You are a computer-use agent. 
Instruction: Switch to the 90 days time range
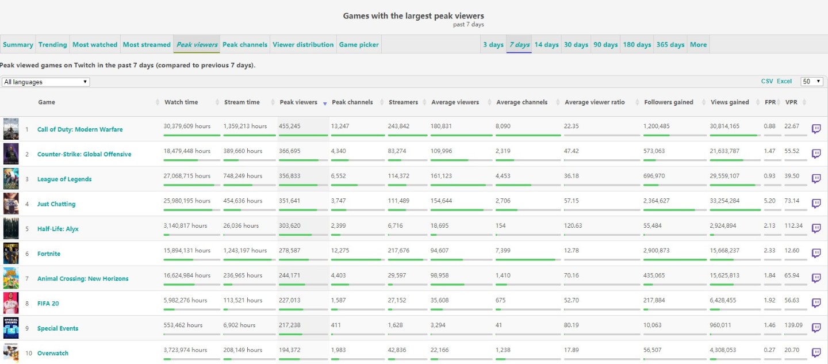point(605,44)
